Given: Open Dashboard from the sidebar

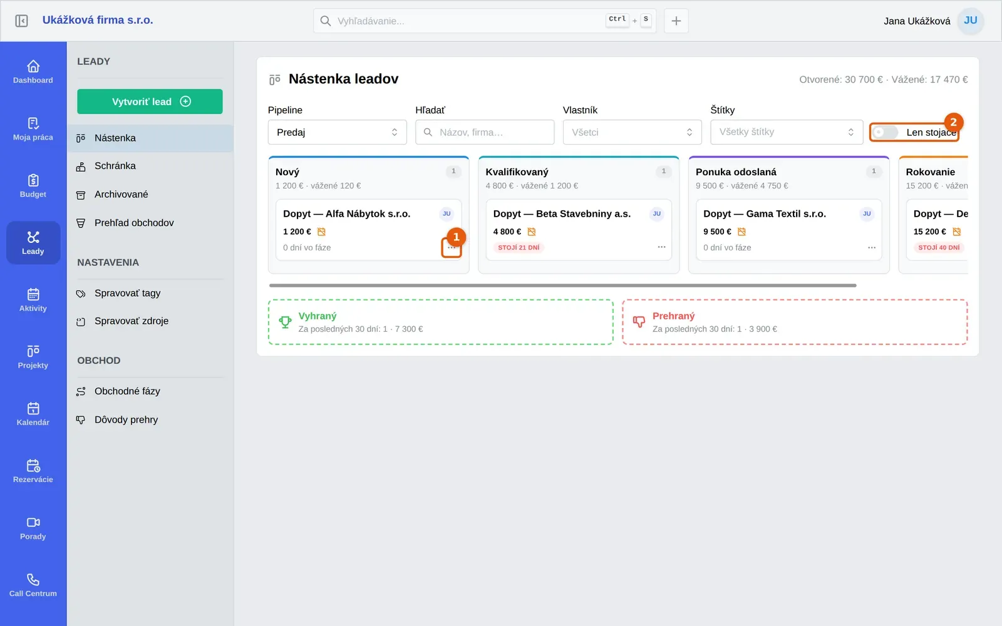Looking at the screenshot, I should pos(33,72).
